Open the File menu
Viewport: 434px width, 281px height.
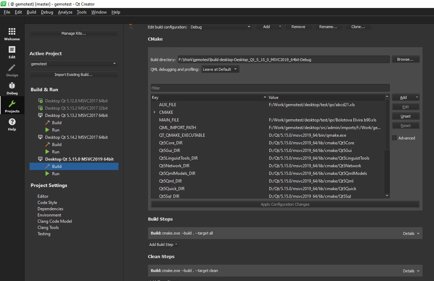(7, 12)
